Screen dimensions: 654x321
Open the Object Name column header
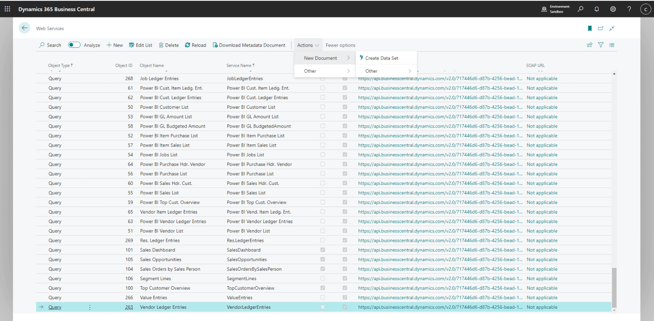(x=152, y=65)
